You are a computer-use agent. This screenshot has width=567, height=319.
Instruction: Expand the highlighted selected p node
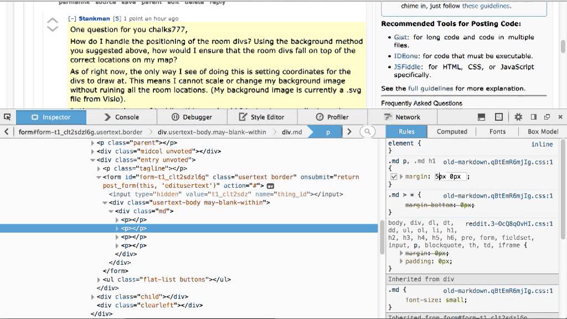(117, 228)
